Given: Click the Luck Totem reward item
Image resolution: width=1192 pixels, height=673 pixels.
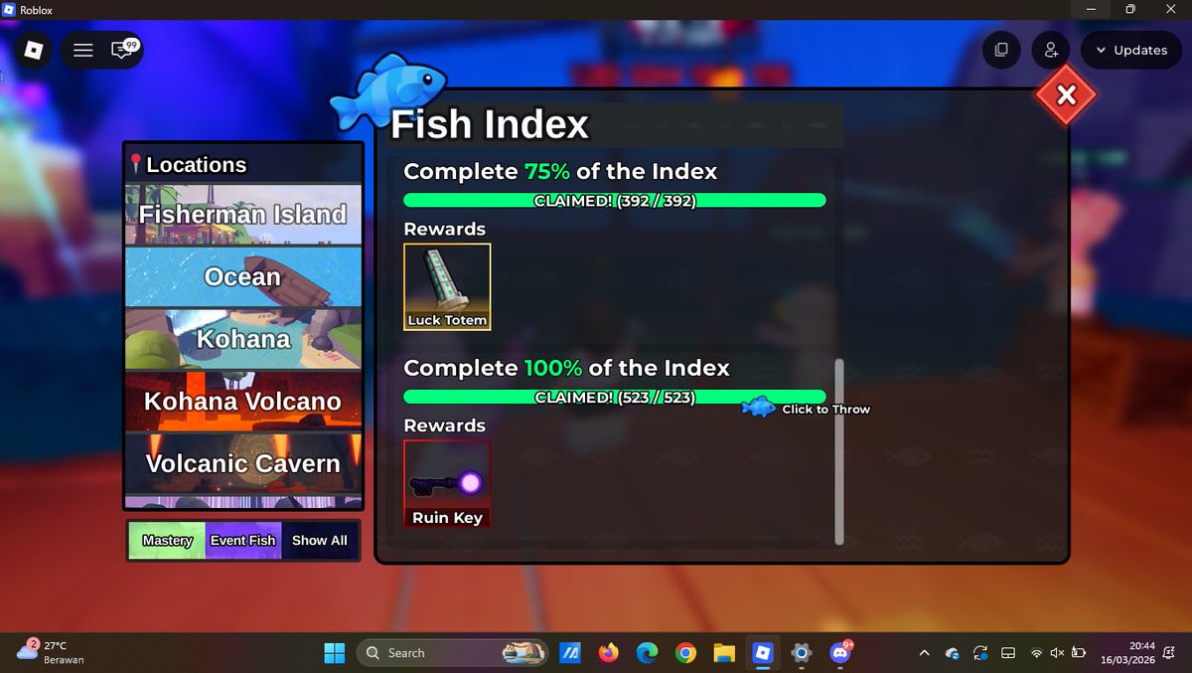Looking at the screenshot, I should [447, 287].
